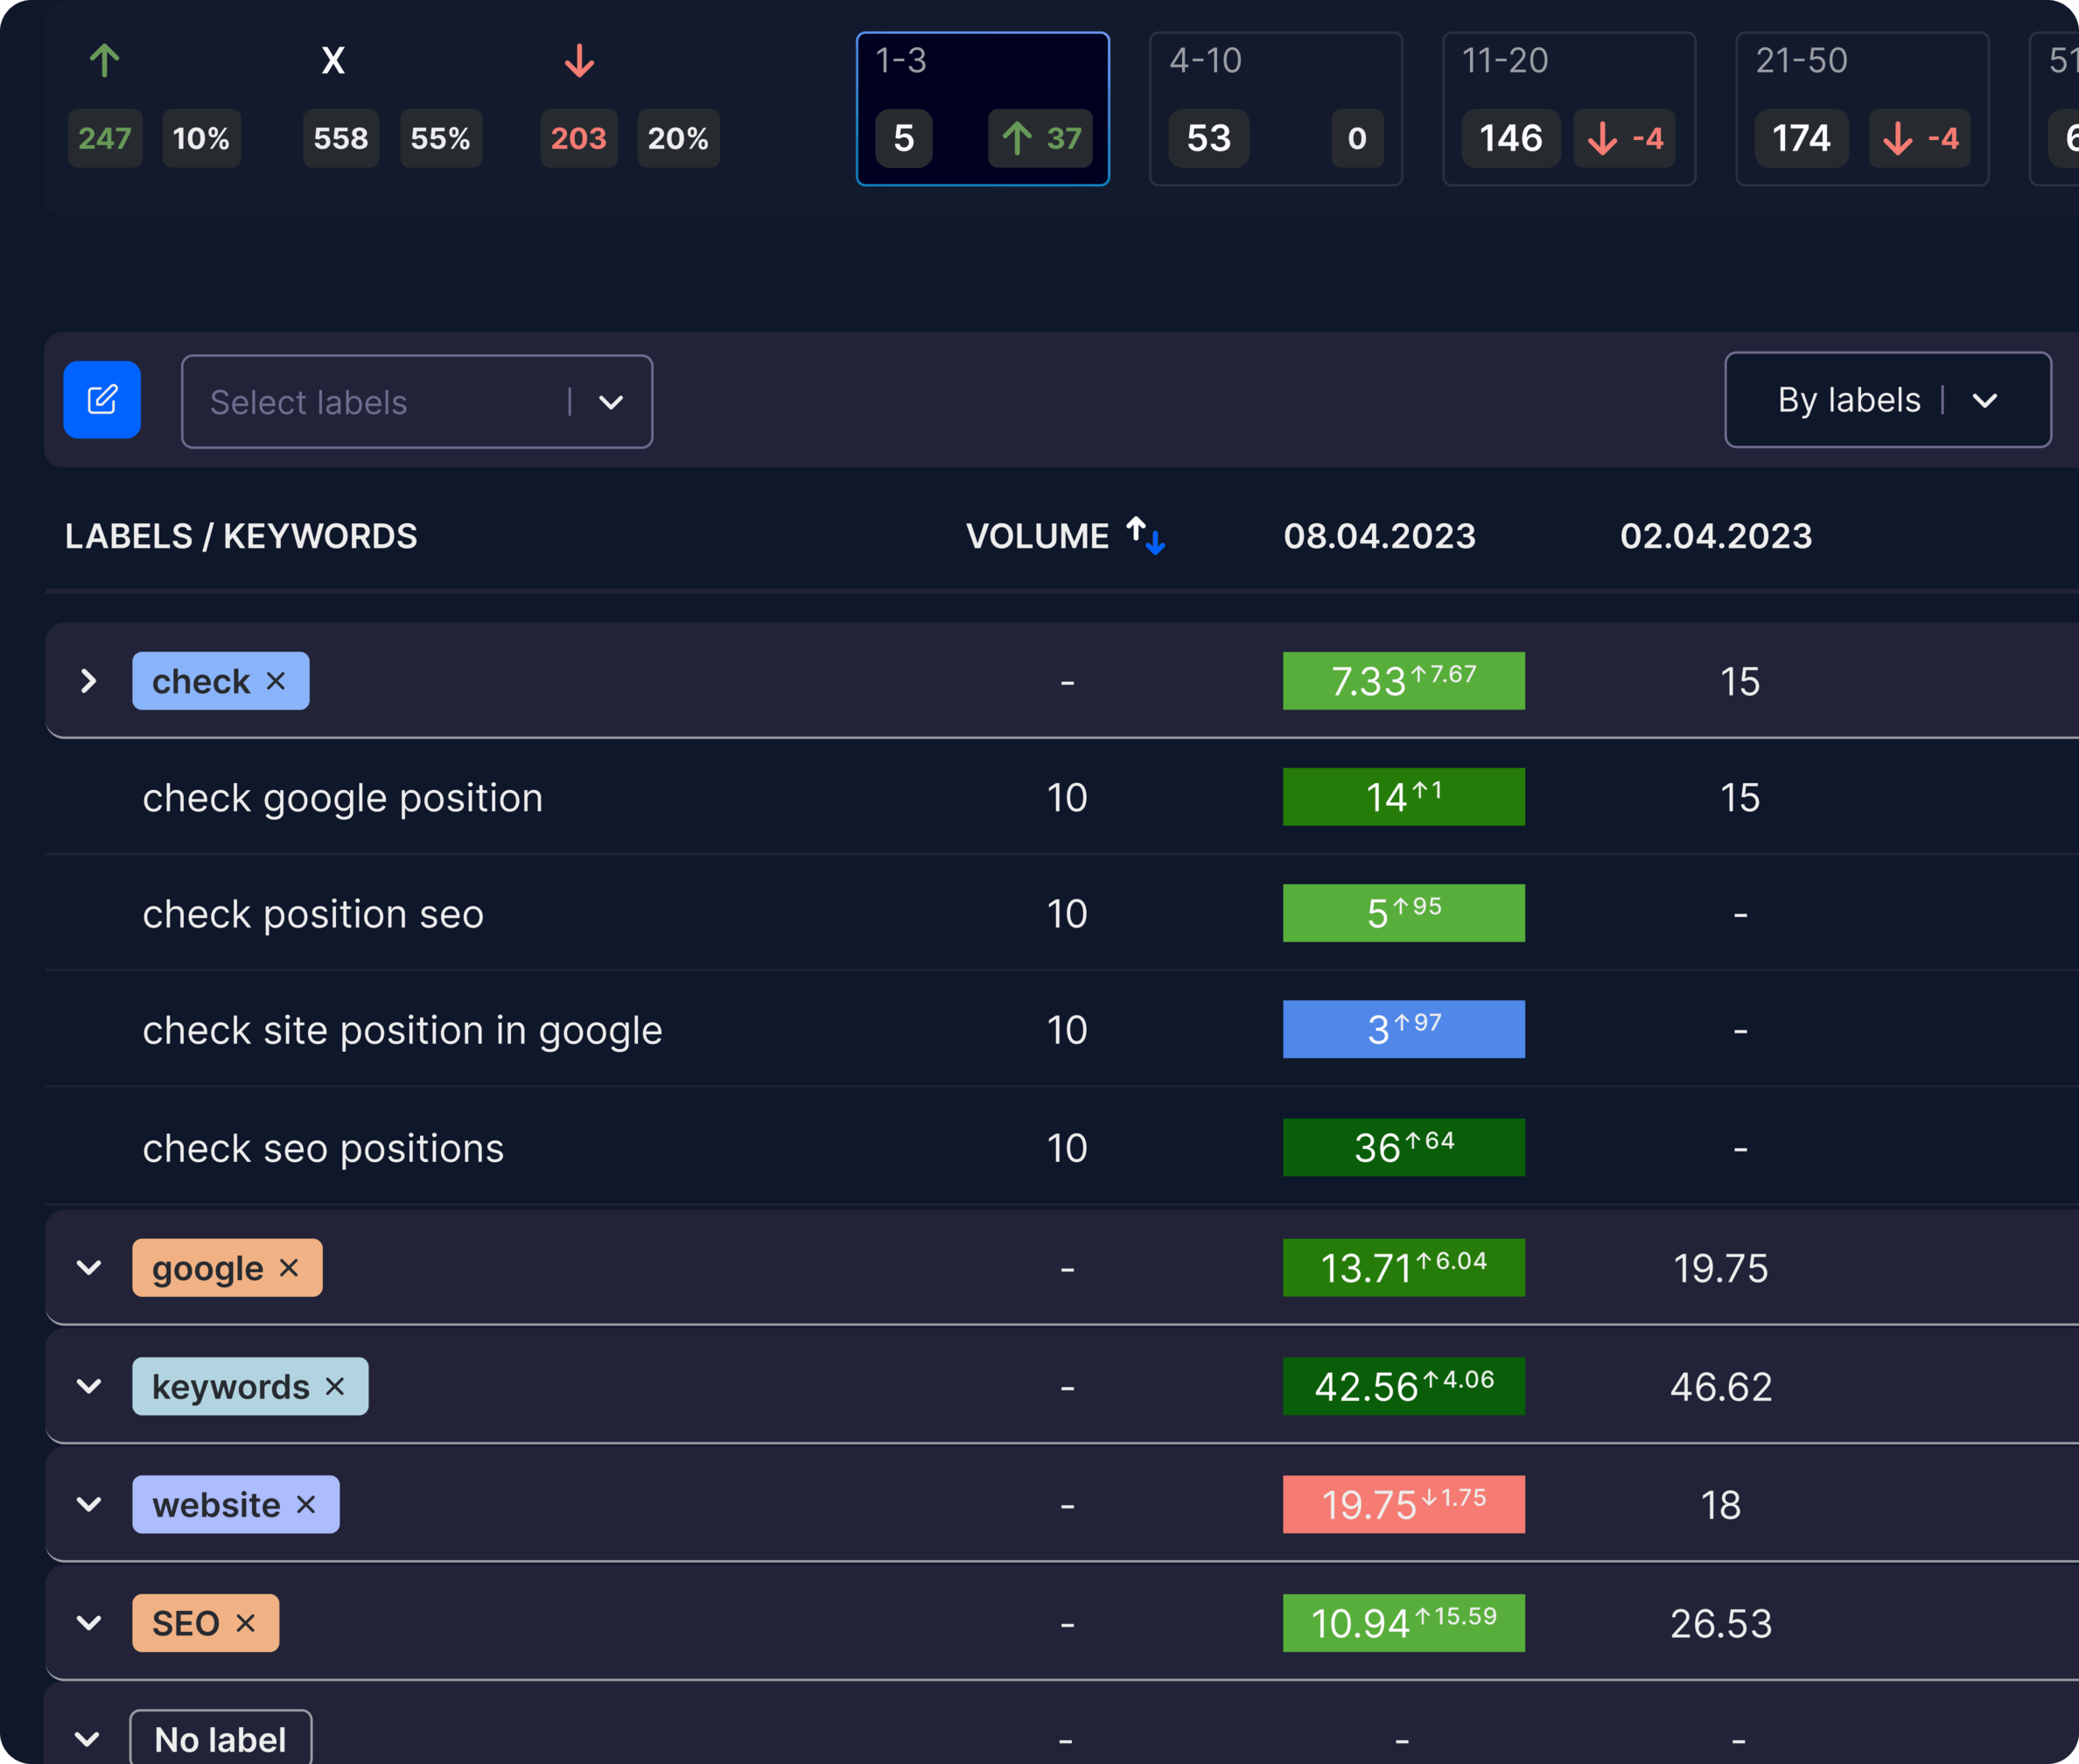Click the google label tag
This screenshot has width=2079, height=1764.
click(x=227, y=1267)
